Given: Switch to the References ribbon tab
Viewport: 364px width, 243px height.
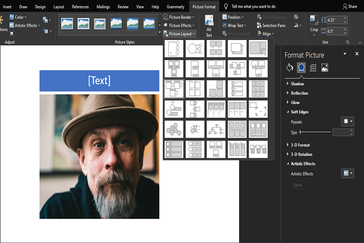Looking at the screenshot, I should (80, 6).
